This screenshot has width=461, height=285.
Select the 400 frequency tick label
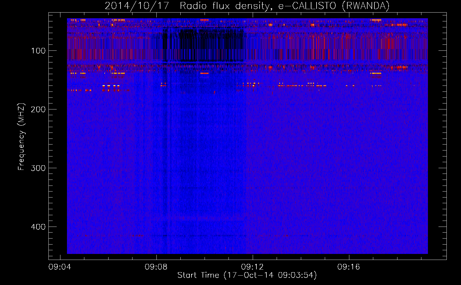click(x=38, y=227)
